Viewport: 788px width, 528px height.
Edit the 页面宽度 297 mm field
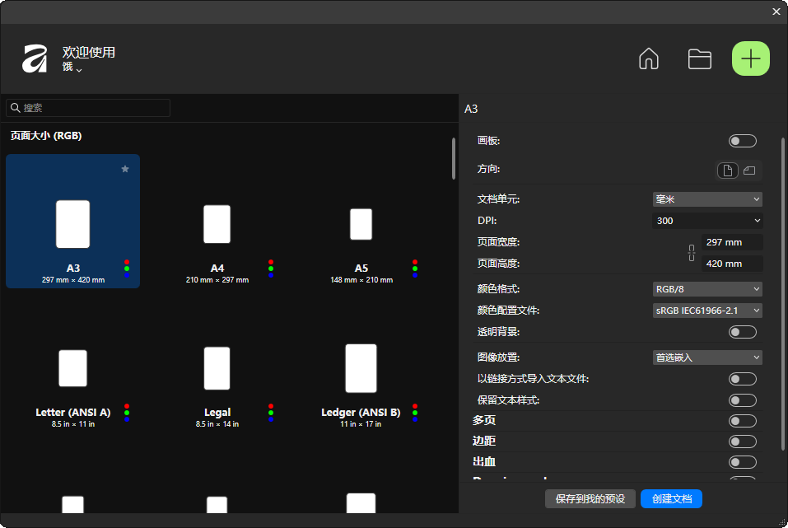[732, 242]
